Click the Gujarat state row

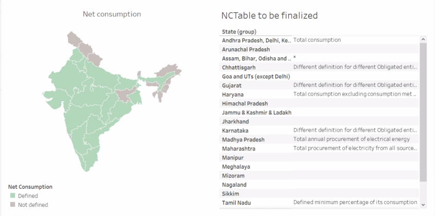(232, 85)
